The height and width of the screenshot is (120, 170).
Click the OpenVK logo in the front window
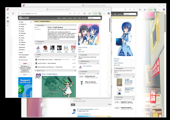click(x=24, y=18)
